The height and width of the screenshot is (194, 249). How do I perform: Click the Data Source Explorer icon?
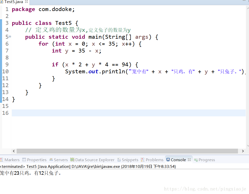[x=72, y=160]
